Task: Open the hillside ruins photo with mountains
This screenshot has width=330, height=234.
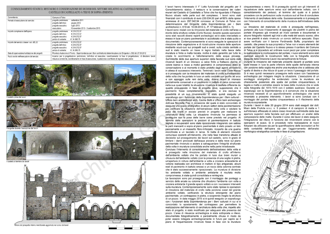Action: click(135, 80)
